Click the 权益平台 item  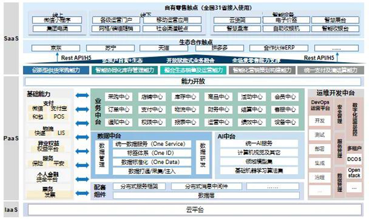coord(48,149)
